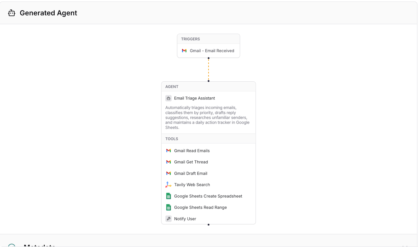
Task: Choose the Notify User tool label
Action: click(185, 219)
